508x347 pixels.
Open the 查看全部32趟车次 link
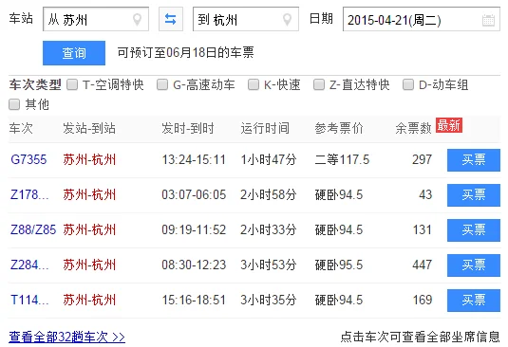click(x=66, y=337)
